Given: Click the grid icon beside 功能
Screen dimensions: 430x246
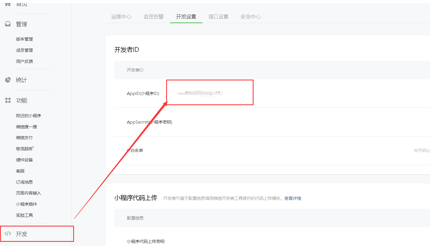Looking at the screenshot, I should tap(8, 100).
